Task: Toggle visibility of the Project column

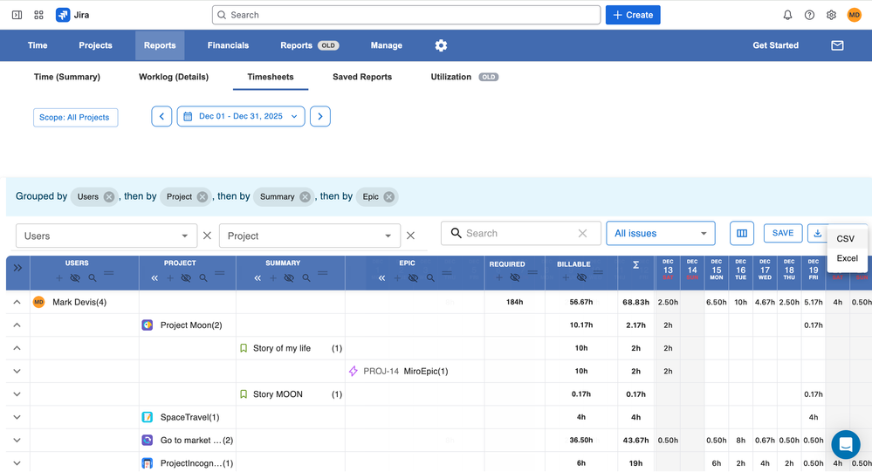Action: coord(186,278)
